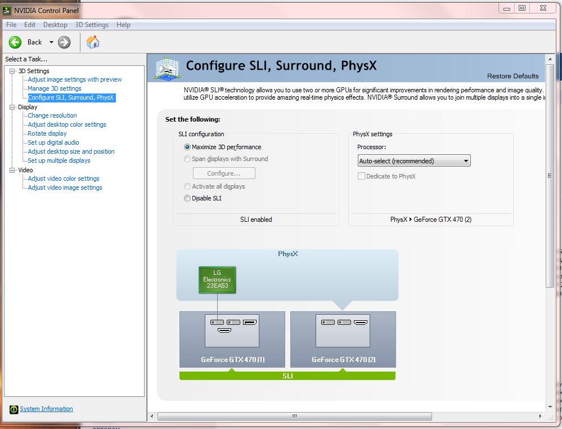
Task: Collapse the Display tree node
Action: point(12,107)
